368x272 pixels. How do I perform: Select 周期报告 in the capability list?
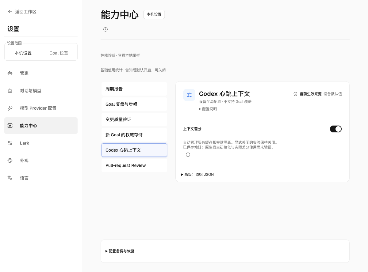coord(134,89)
